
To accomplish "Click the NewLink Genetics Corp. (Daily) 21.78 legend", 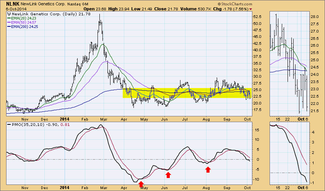I will (51, 14).
